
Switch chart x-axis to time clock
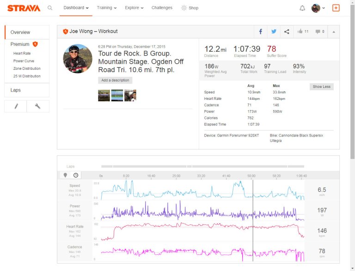[76, 175]
